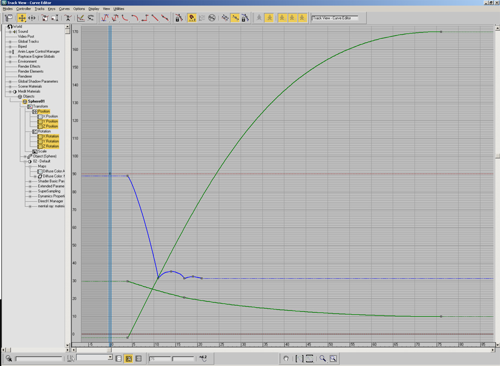Toggle the Move Keys mode

point(21,18)
